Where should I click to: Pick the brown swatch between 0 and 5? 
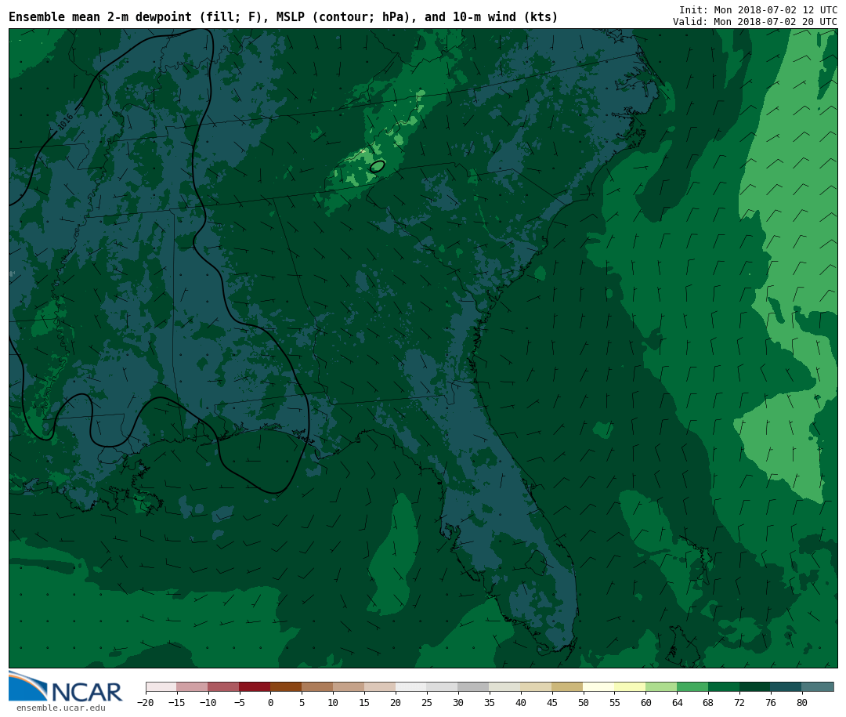click(x=286, y=687)
